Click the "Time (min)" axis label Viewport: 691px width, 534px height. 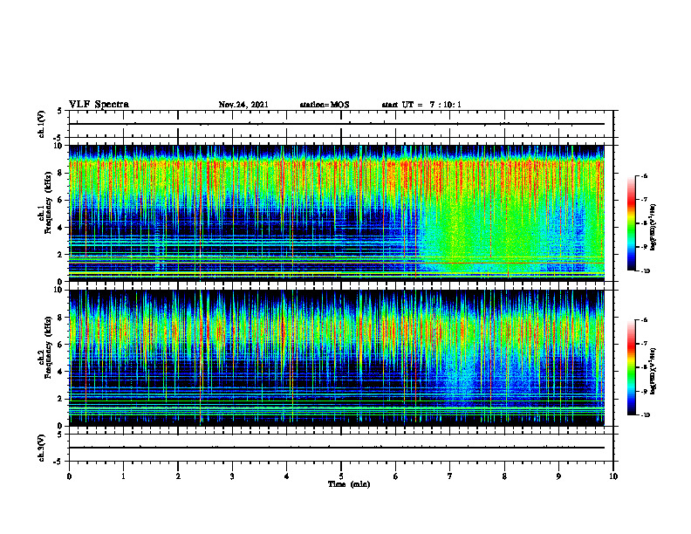[x=349, y=484]
